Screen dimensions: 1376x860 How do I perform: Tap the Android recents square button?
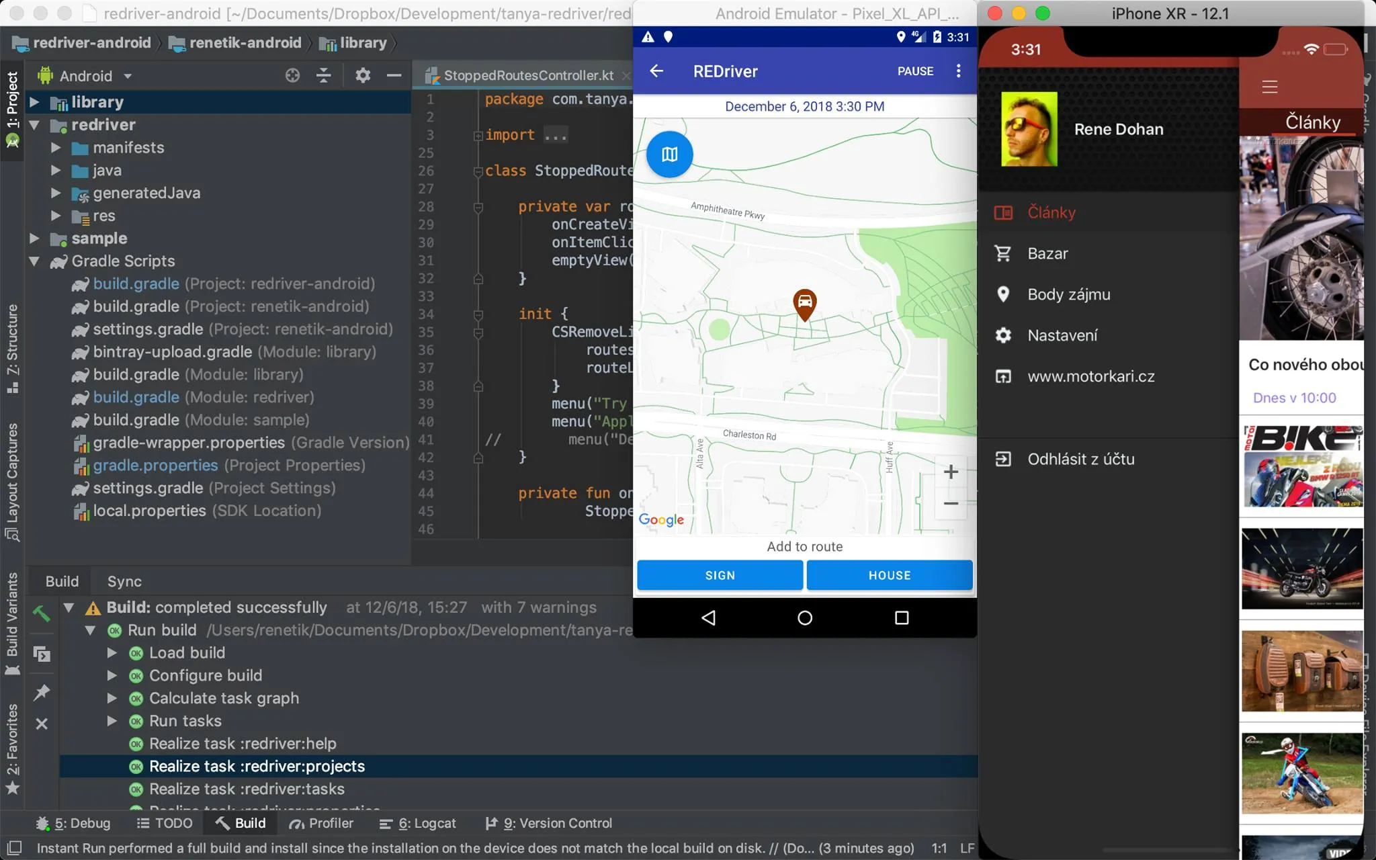[902, 617]
